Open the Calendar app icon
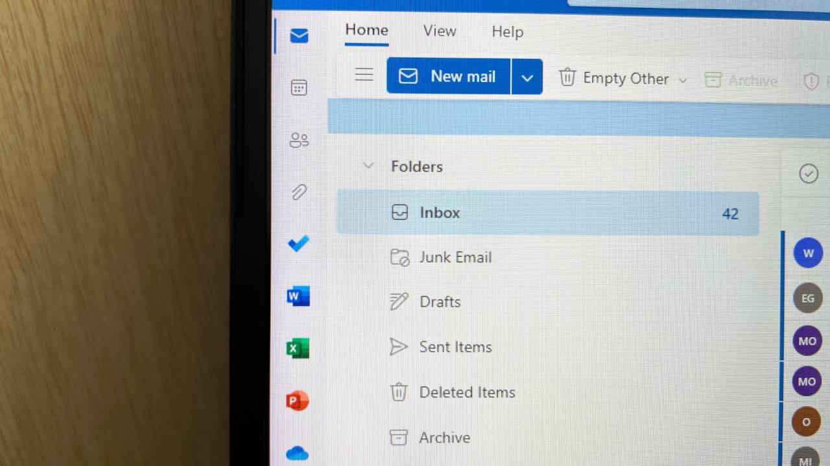Viewport: 830px width, 466px height. [x=299, y=87]
